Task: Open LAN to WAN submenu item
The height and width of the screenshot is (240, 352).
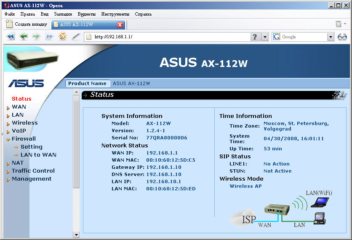Action: pyautogui.click(x=38, y=155)
